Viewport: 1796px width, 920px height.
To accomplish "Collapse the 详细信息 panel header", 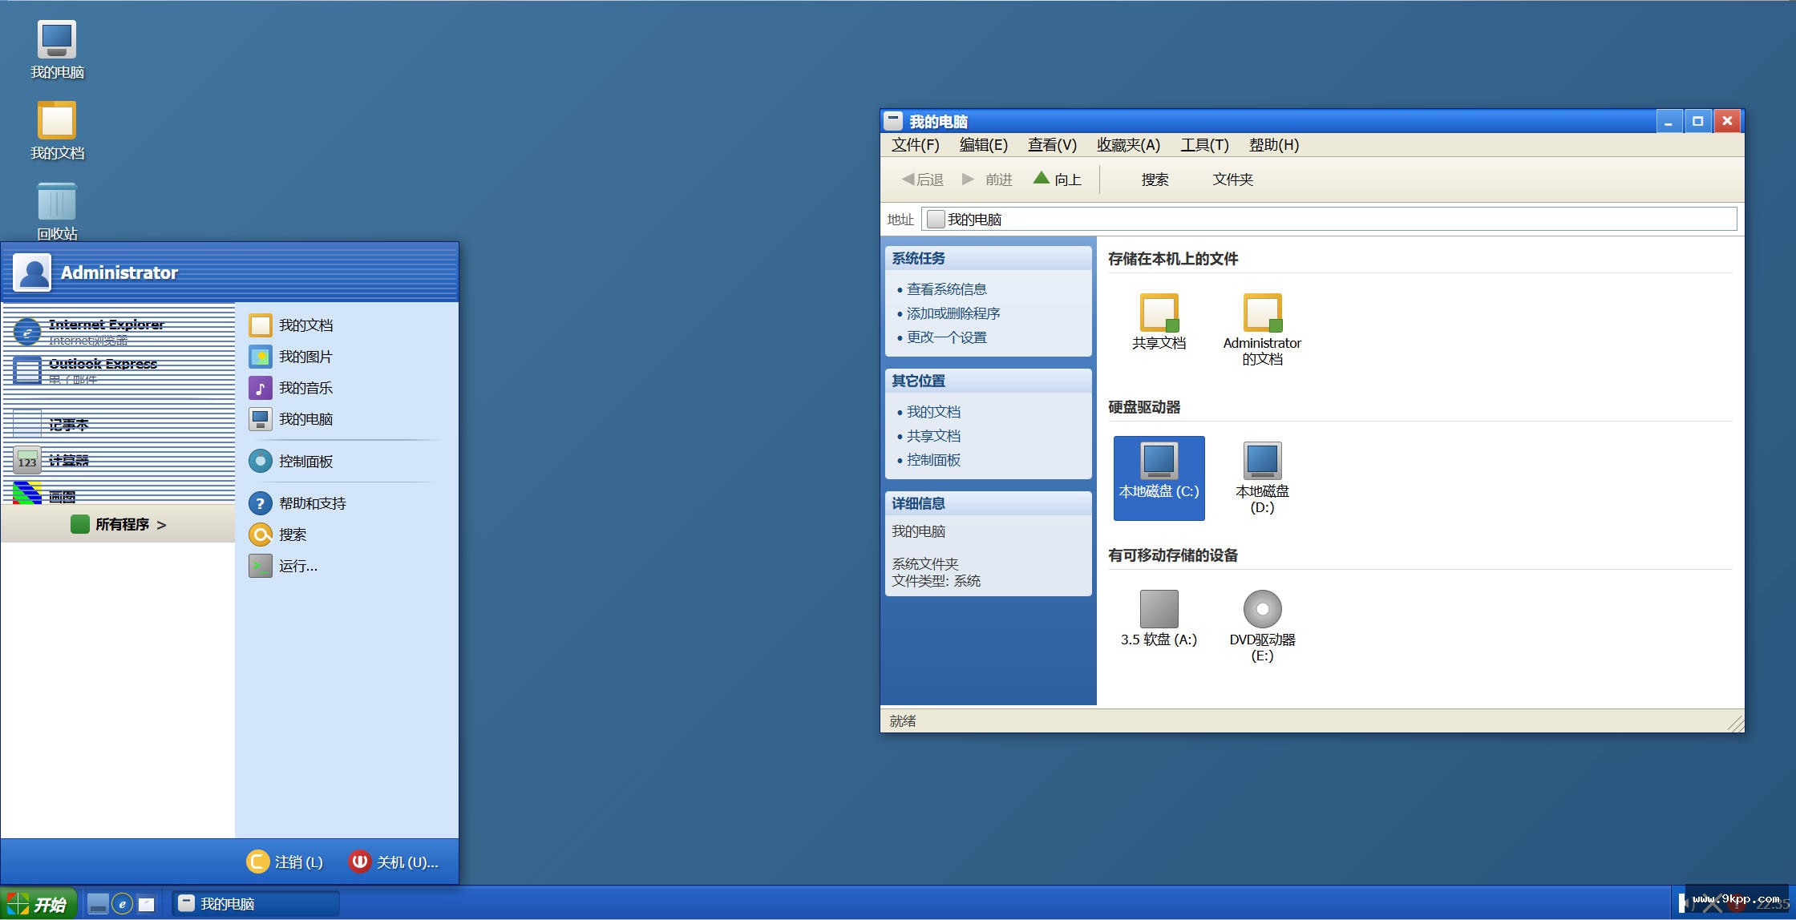I will point(988,503).
